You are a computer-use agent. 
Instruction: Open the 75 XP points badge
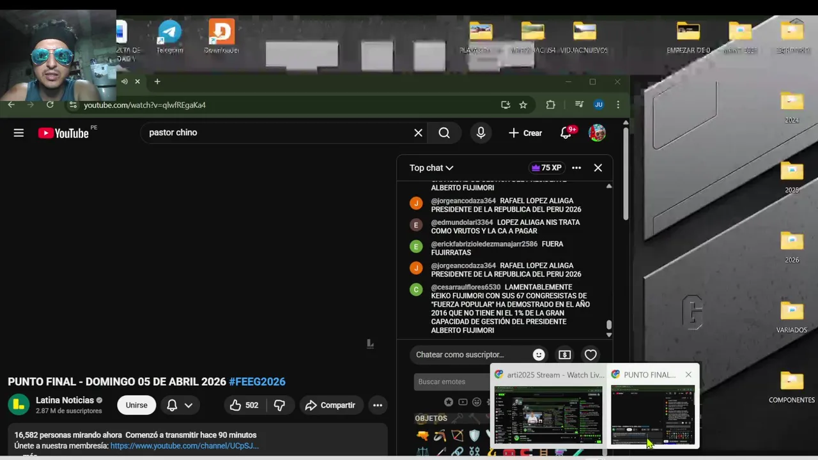click(546, 168)
